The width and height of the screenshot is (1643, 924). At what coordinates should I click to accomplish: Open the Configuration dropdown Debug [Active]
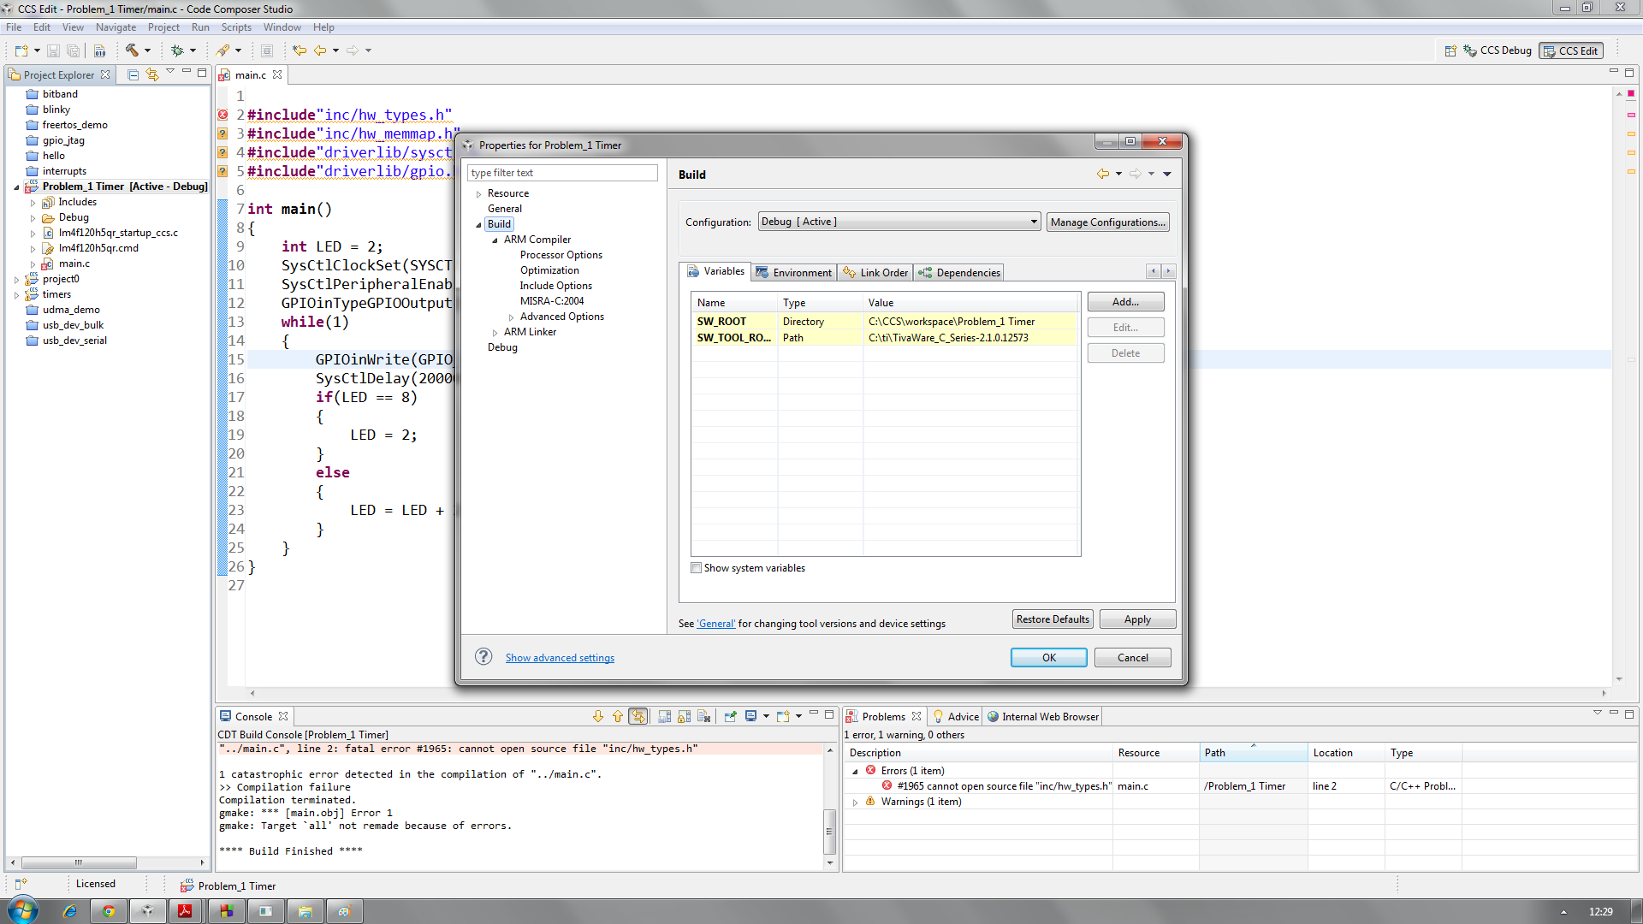[899, 222]
